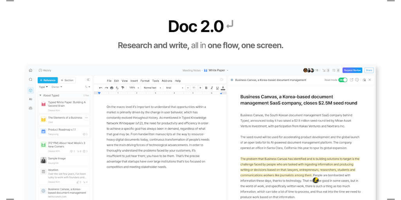Click the Redo icon
This screenshot has height=200, width=401.
106,88
